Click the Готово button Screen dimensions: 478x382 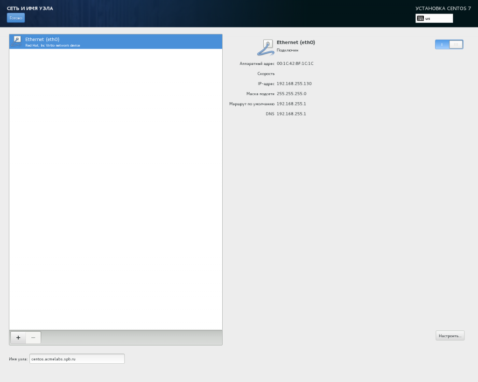coord(16,18)
